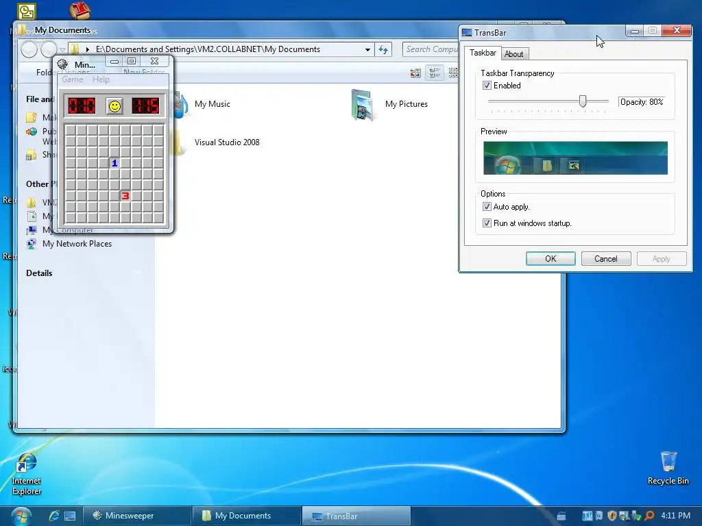The image size is (702, 526).
Task: Click Cancel in the TransBar dialog
Action: coord(606,258)
